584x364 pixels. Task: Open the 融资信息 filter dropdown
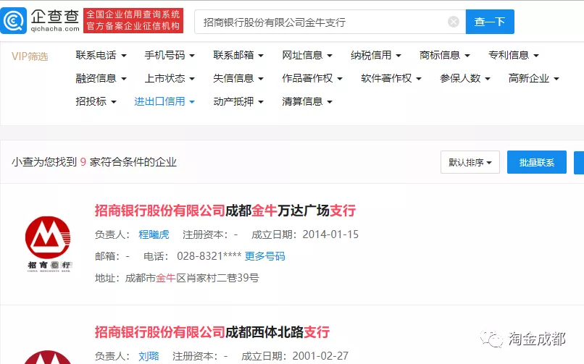(101, 78)
